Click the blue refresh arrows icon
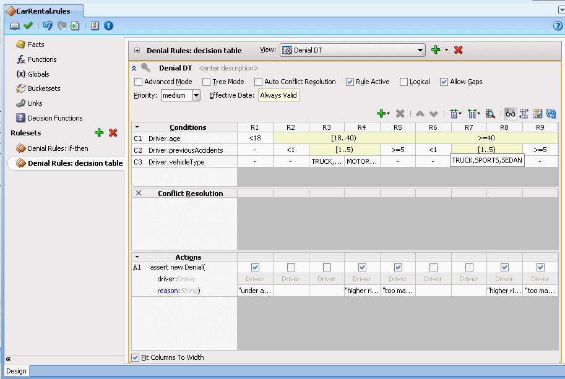 (551, 114)
